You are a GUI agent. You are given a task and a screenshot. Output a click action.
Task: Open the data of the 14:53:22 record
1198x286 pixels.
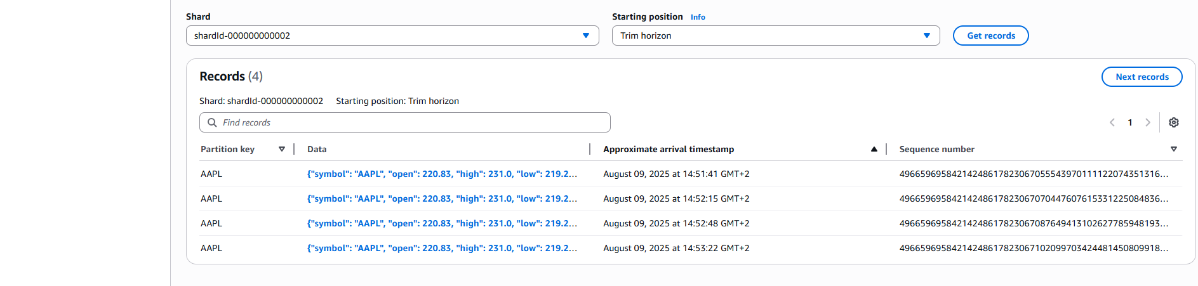[442, 248]
